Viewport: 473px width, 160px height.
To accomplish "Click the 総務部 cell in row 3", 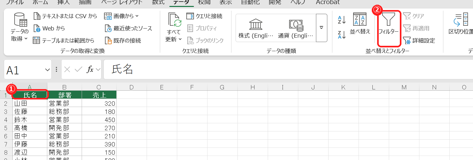I will pyautogui.click(x=65, y=111).
